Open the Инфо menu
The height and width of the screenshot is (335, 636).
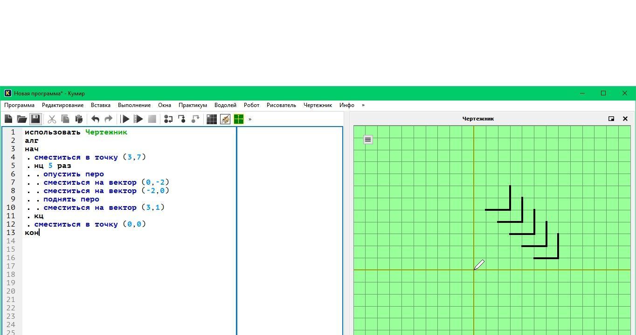(347, 105)
